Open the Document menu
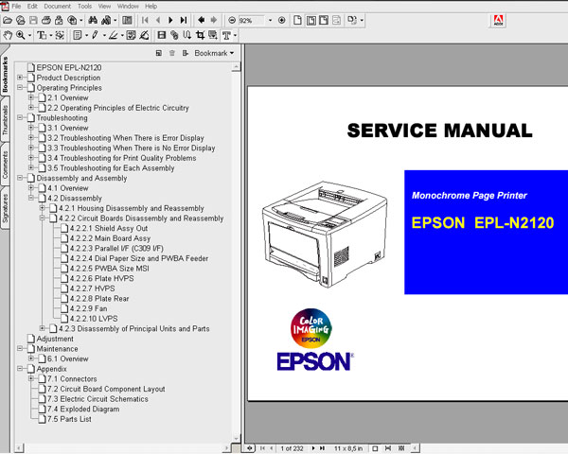Image resolution: width=568 pixels, height=454 pixels. (57, 7)
